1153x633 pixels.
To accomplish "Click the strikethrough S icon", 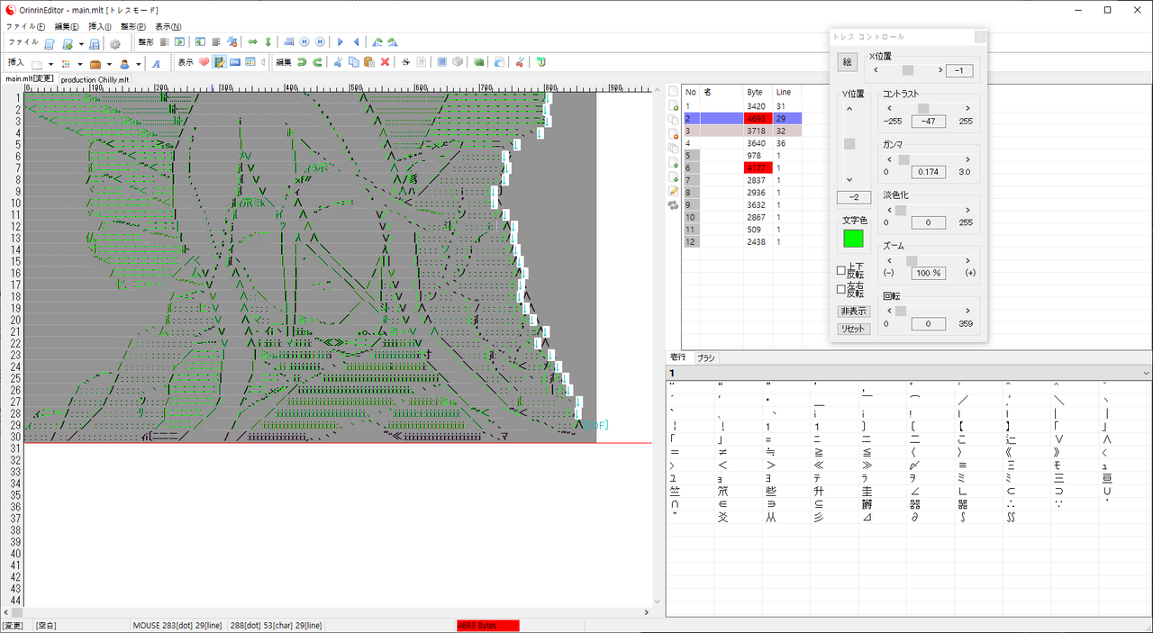I will tap(405, 62).
